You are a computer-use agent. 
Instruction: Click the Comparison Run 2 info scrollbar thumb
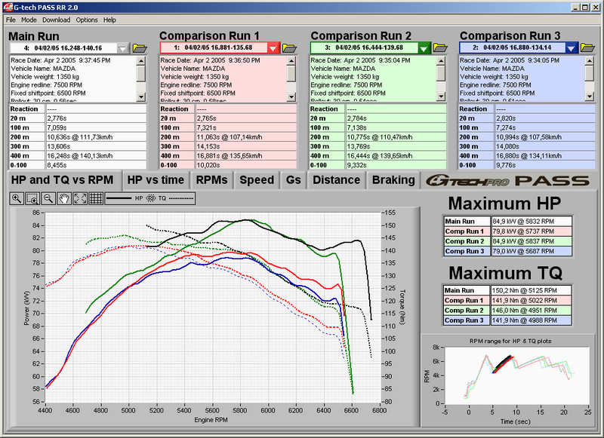441,73
